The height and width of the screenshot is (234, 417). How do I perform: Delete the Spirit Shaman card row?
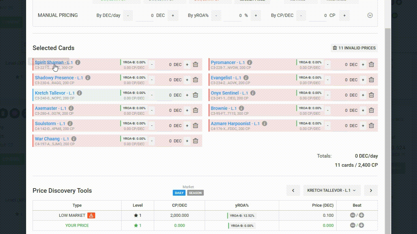(x=195, y=64)
